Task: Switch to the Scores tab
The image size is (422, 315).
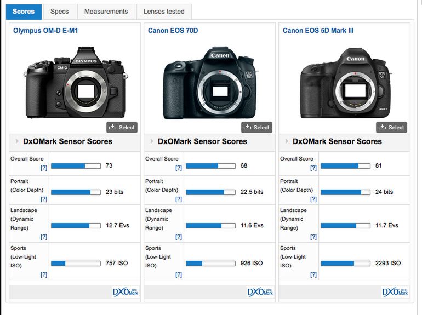Action: coord(24,12)
